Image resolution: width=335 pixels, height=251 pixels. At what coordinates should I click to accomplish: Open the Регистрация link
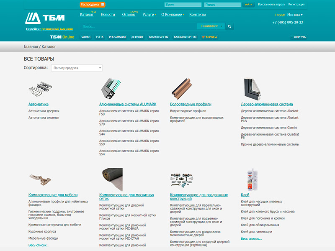296,5
